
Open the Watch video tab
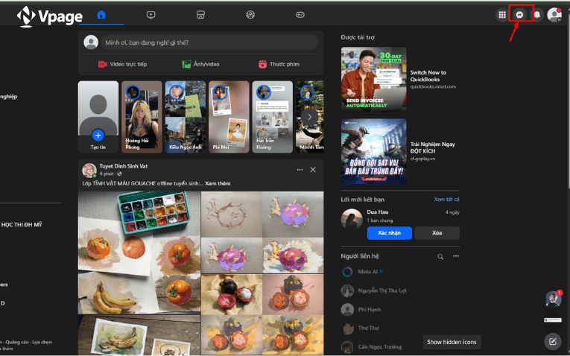(151, 15)
